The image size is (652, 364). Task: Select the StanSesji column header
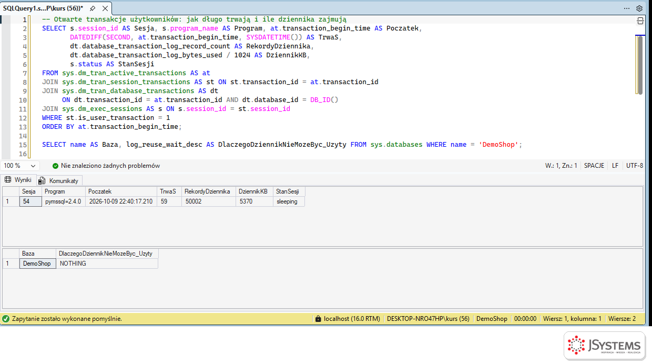[289, 191]
